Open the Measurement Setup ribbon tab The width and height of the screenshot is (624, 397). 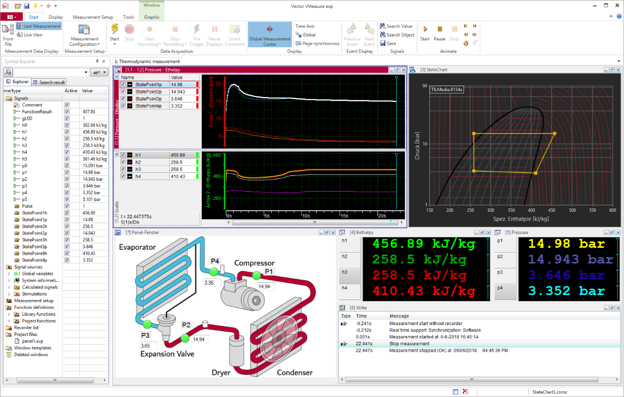click(x=93, y=17)
